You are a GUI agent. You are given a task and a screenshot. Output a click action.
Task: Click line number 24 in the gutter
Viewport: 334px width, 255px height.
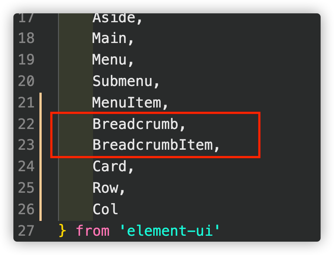click(26, 166)
